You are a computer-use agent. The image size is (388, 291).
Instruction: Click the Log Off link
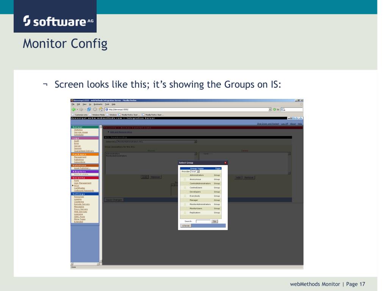point(285,124)
